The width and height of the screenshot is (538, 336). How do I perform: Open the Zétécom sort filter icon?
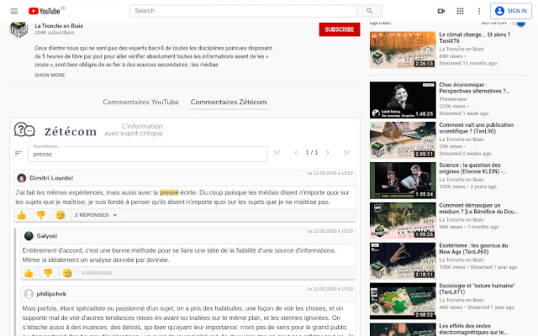point(18,153)
